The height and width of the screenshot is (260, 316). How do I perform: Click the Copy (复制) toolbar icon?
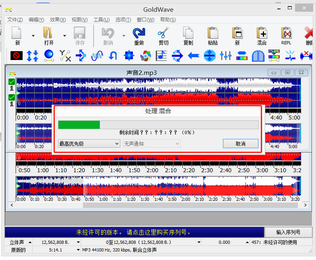pos(188,33)
